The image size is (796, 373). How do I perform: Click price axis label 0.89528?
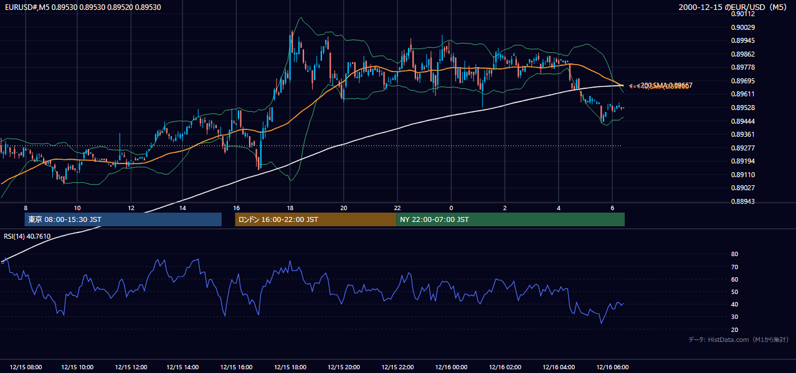point(743,108)
